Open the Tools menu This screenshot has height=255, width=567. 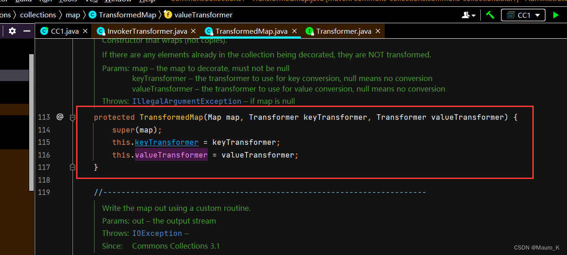68,1
